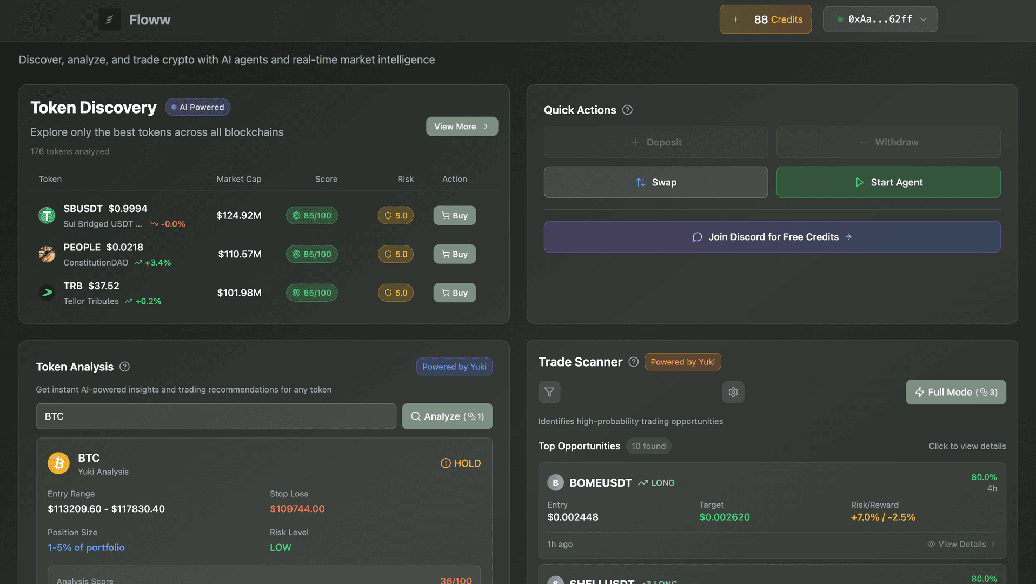Click the Trade Scanner filter funnel icon
This screenshot has height=584, width=1036.
tap(549, 392)
